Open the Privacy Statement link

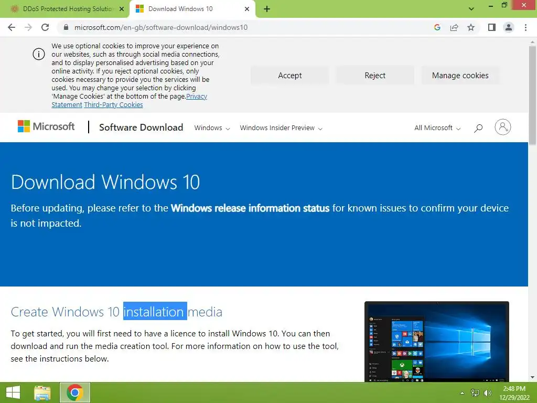tap(197, 97)
